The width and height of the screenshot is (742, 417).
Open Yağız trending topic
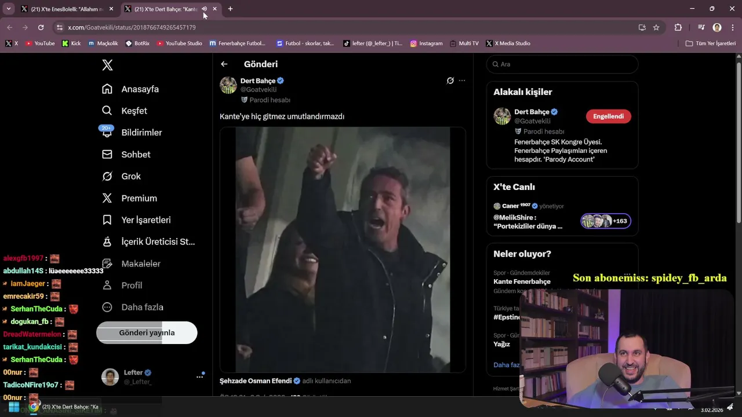tap(502, 344)
